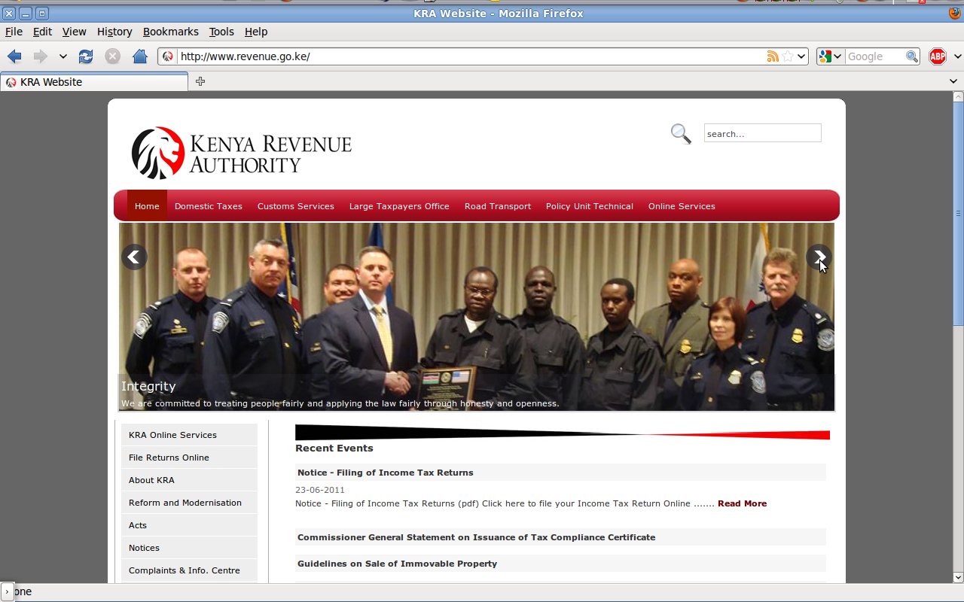This screenshot has width=964, height=602.
Task: Open Notices sidebar link
Action: click(189, 548)
